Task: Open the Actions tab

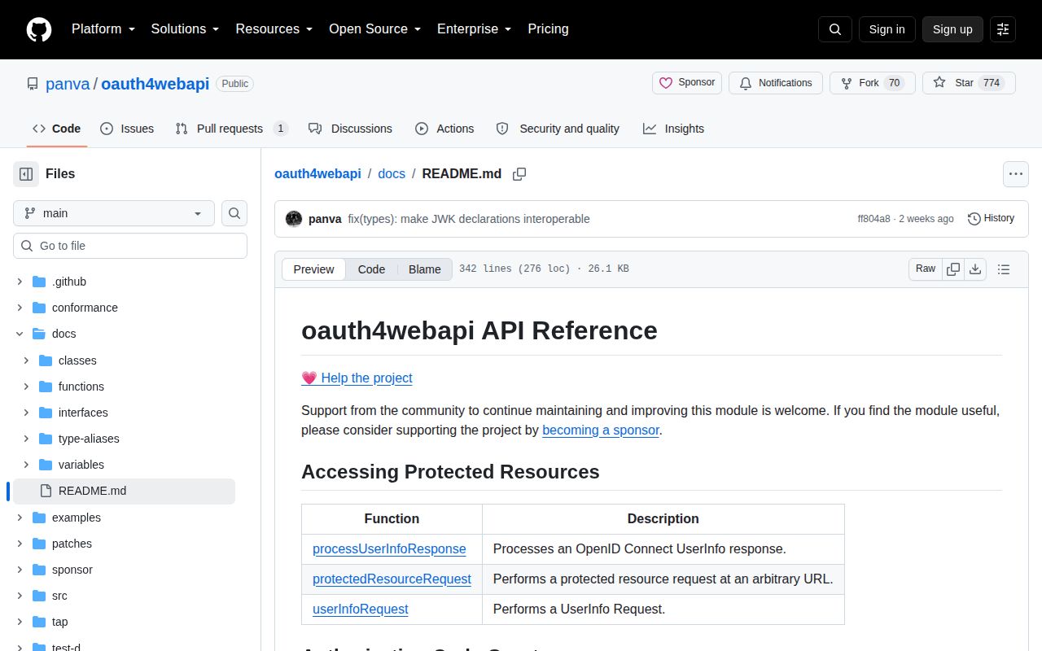Action: coord(444,129)
